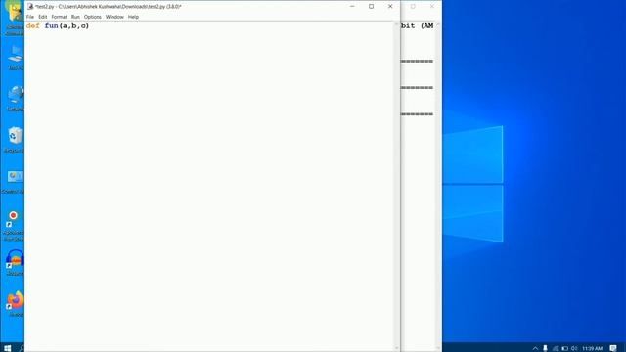
Task: Maximize the Python shell window behind
Action: tap(413, 7)
